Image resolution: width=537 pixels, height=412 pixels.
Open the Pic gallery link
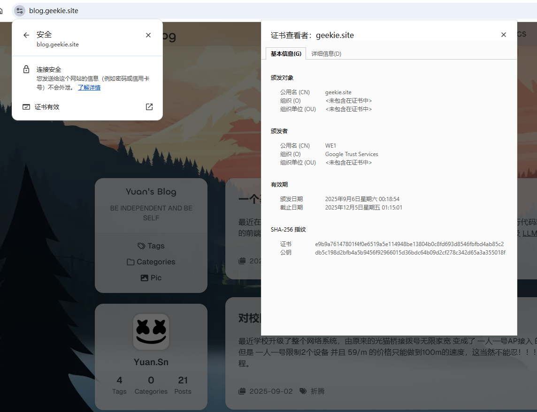151,278
